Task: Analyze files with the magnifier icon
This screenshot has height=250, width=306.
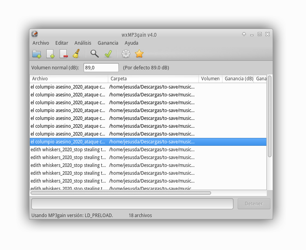Action: [95, 54]
